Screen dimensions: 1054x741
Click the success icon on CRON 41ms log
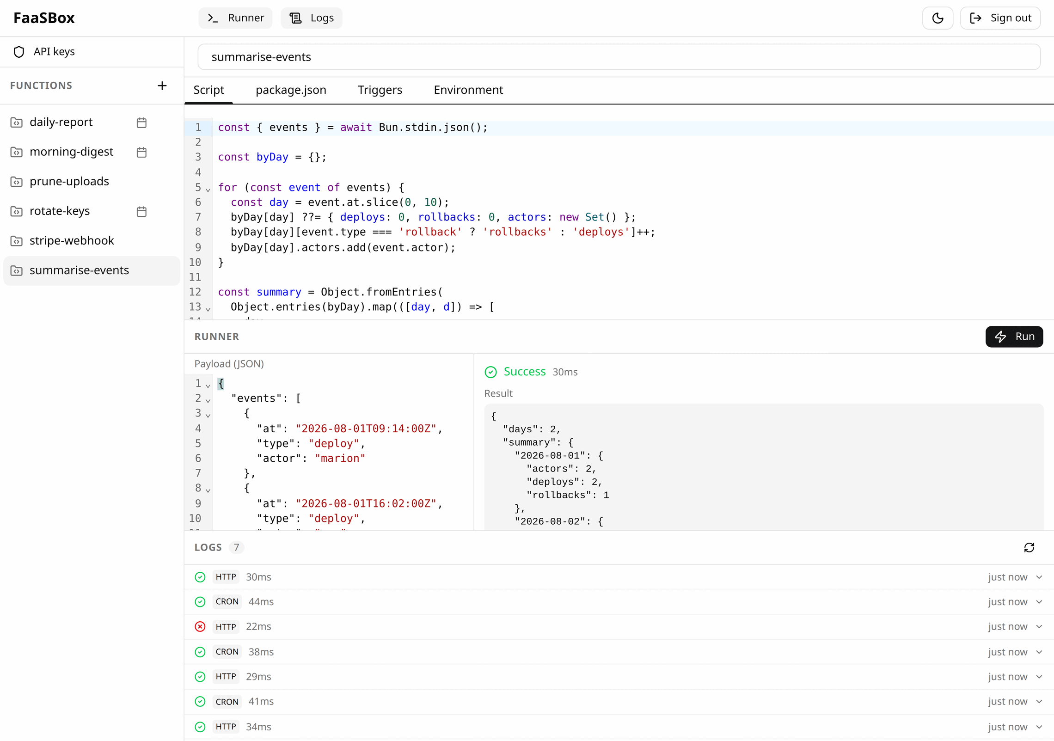200,702
